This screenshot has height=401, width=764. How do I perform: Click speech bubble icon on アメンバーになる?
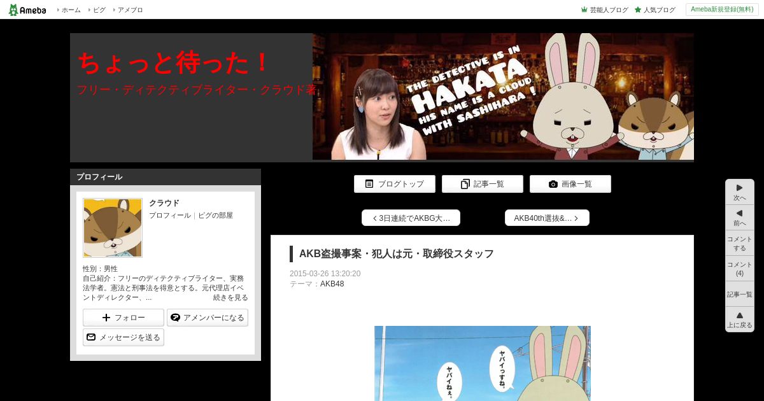175,318
